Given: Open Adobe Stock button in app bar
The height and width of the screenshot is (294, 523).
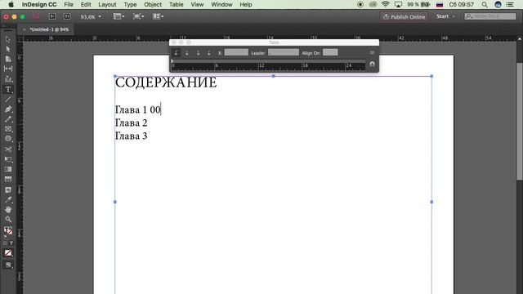Looking at the screenshot, I should point(67,16).
